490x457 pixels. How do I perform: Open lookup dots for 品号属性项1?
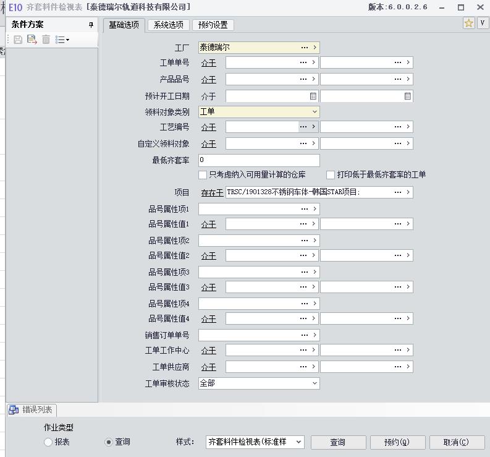[x=305, y=209]
